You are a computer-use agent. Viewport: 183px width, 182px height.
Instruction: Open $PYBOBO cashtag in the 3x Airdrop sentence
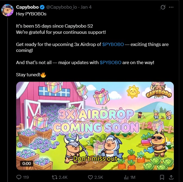tap(113, 44)
